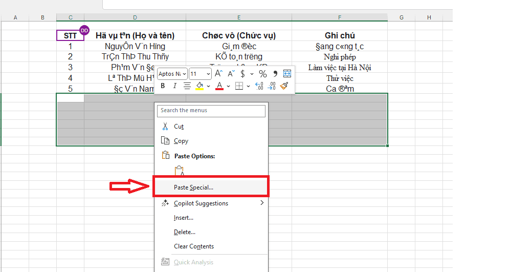Click the Decrease Decimal icon
The height and width of the screenshot is (272, 532).
pos(272,86)
